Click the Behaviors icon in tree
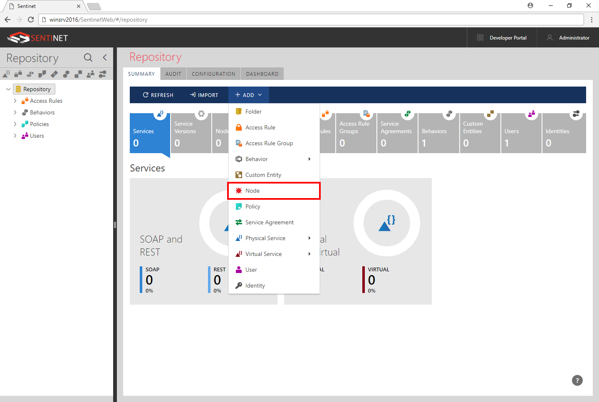Image resolution: width=599 pixels, height=402 pixels. 25,112
